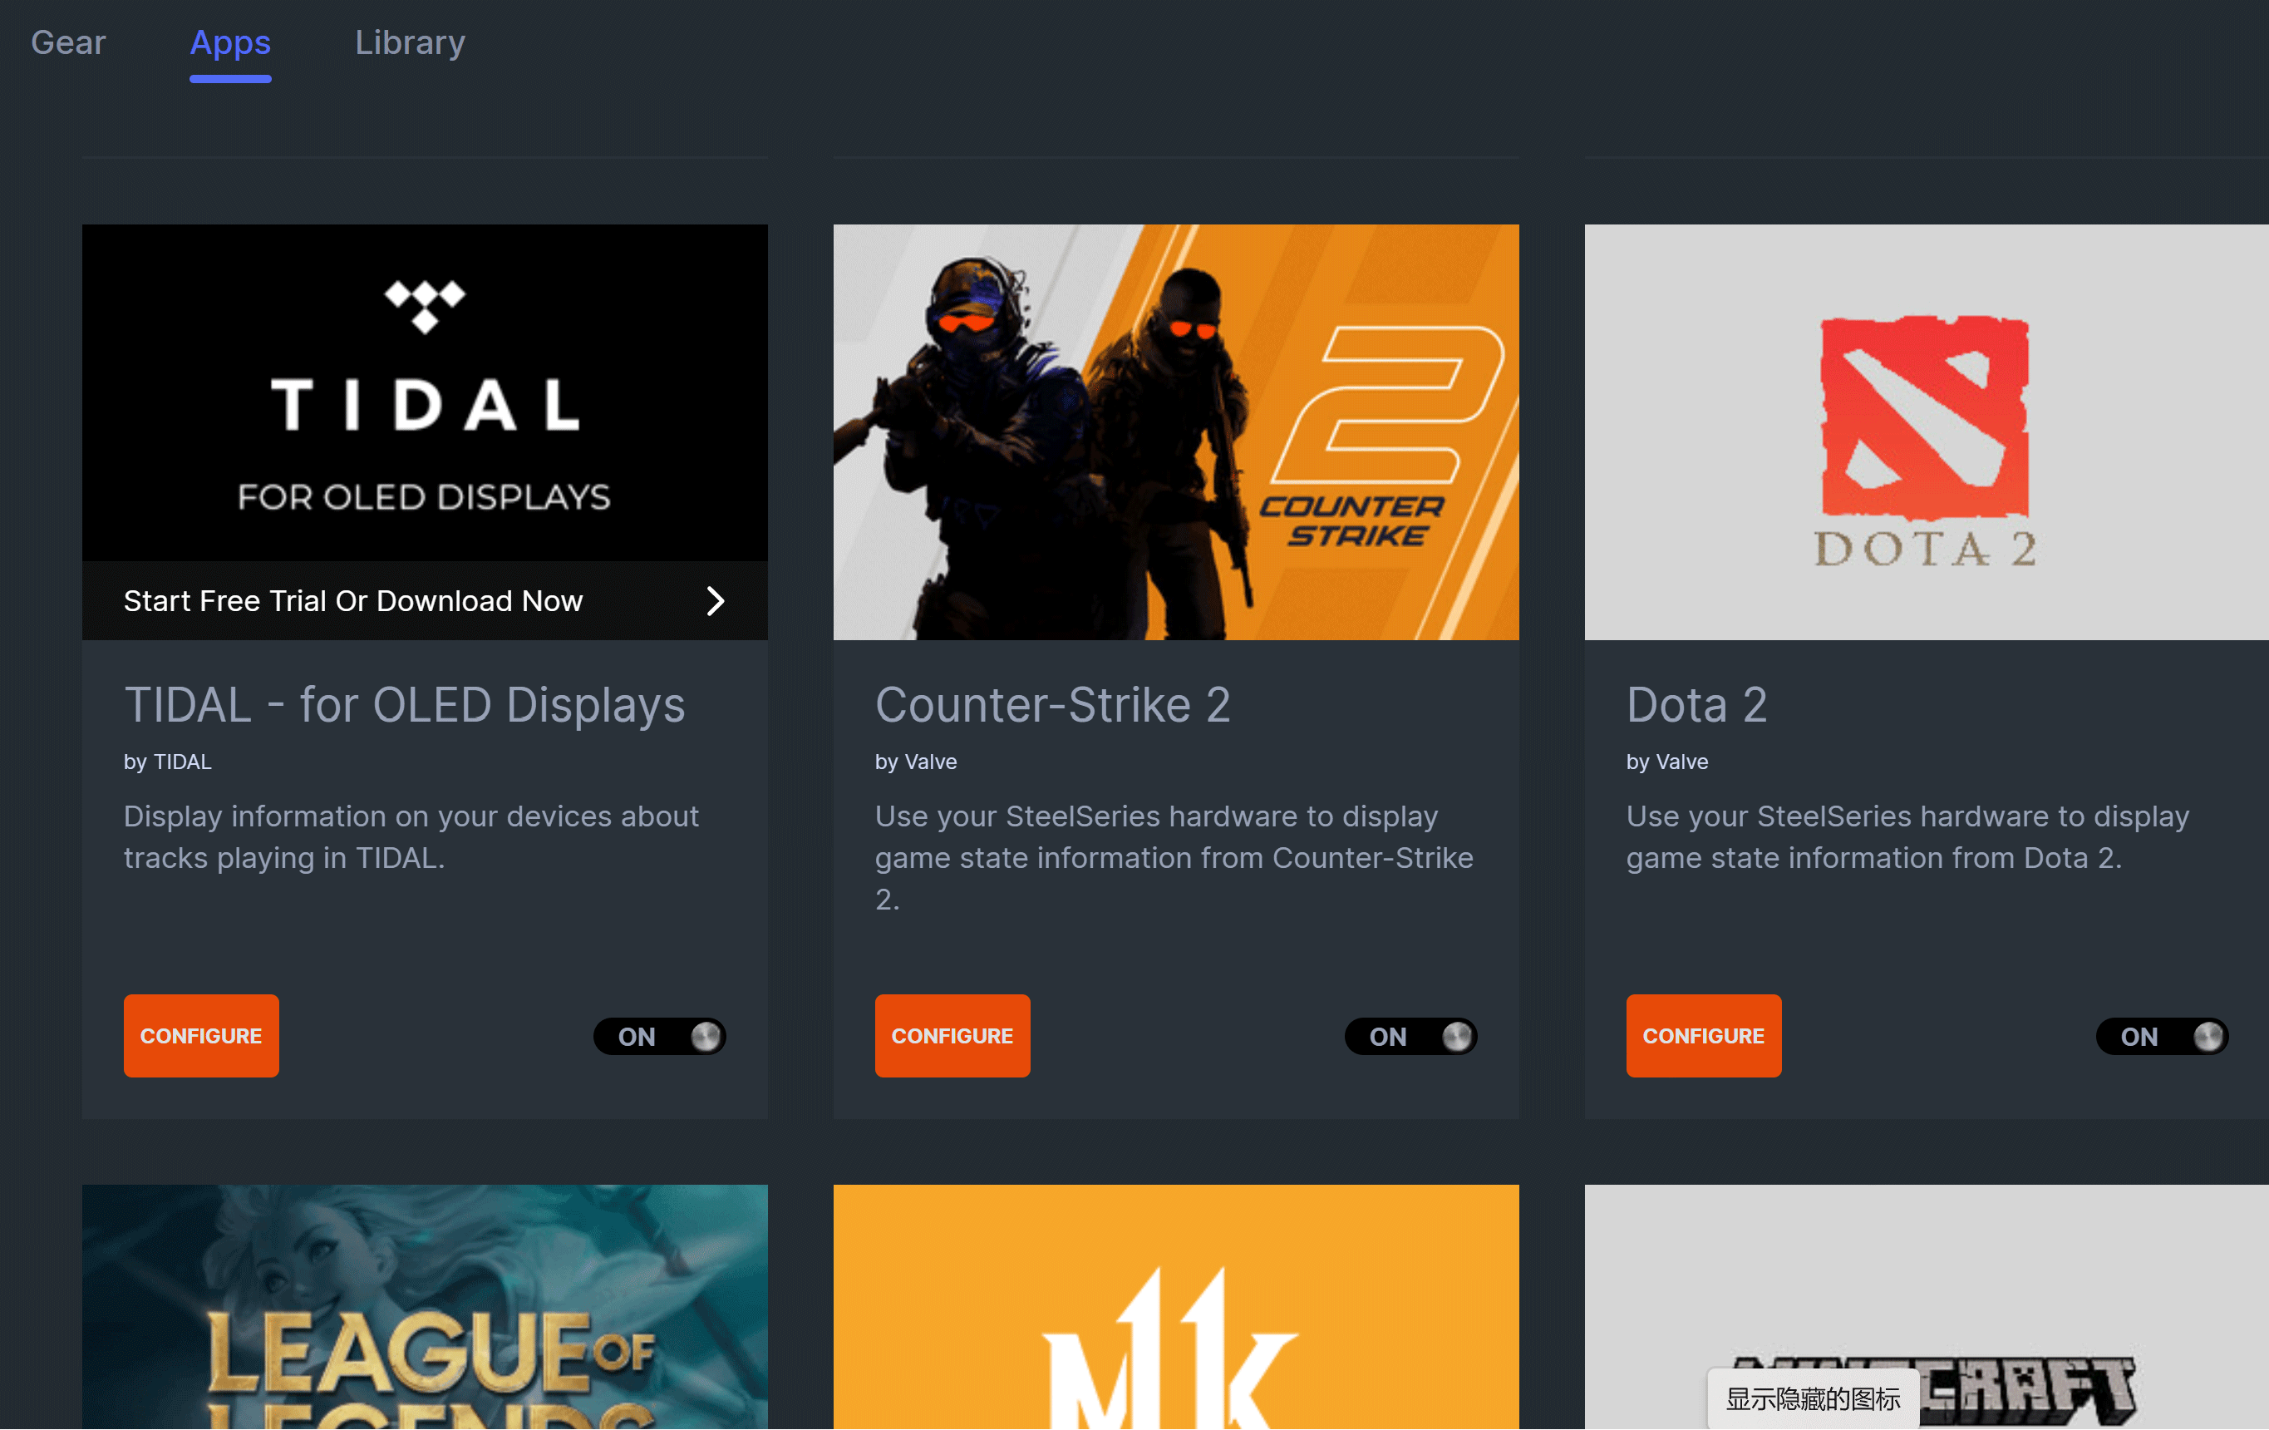2269x1430 pixels.
Task: Select the Apps tab
Action: coord(230,42)
